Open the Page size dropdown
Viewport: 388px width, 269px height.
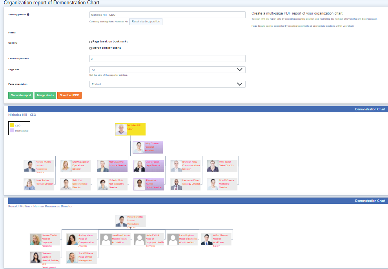coord(168,70)
